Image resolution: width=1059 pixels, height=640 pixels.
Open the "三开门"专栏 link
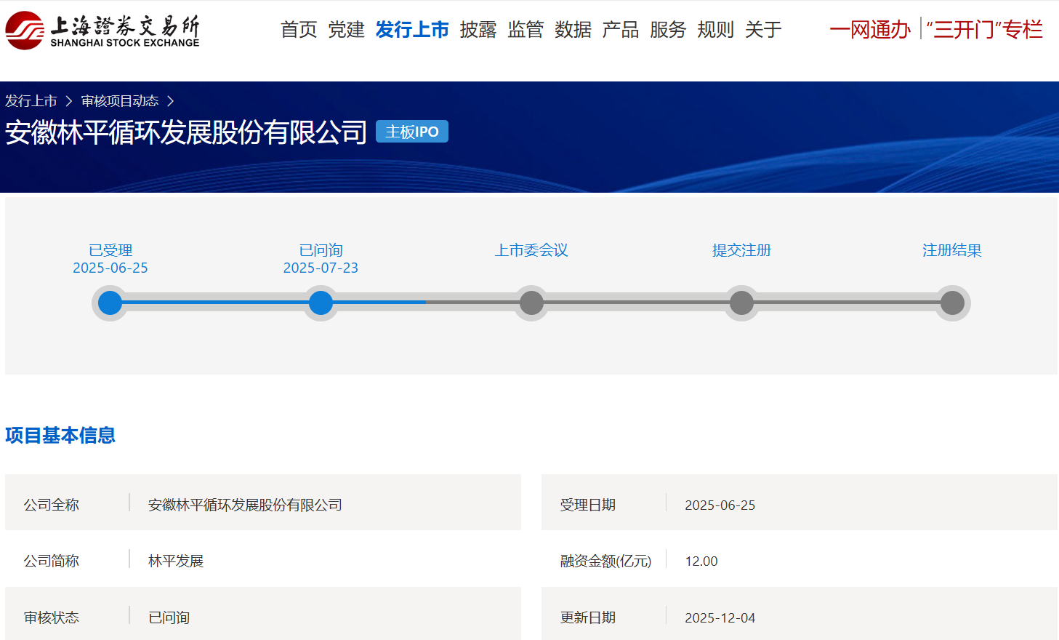click(x=984, y=30)
